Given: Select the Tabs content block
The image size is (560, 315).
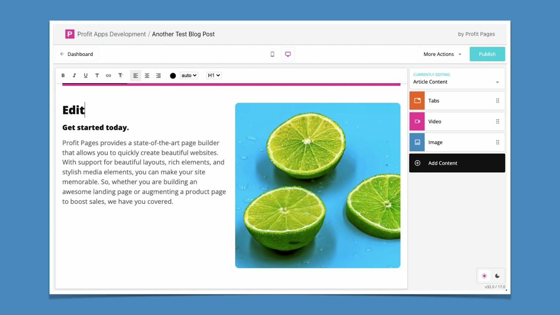Looking at the screenshot, I should tap(457, 101).
